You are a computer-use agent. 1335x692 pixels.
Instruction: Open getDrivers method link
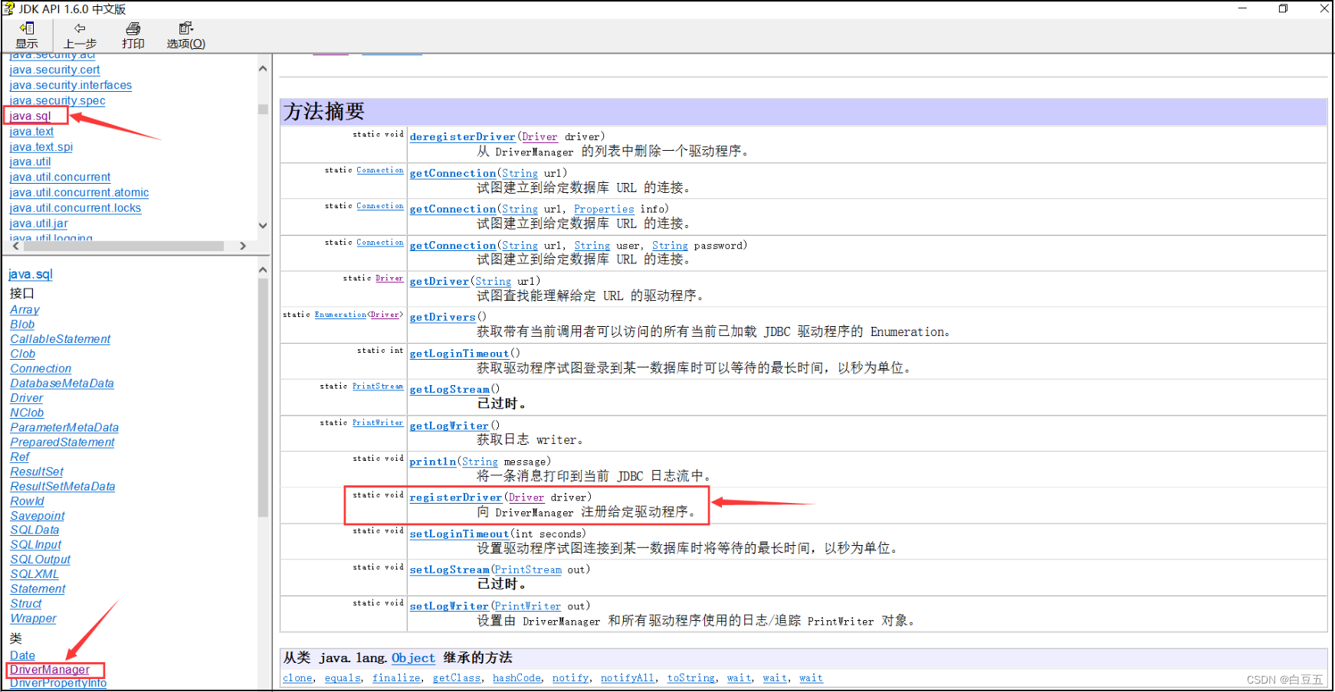[x=442, y=318]
